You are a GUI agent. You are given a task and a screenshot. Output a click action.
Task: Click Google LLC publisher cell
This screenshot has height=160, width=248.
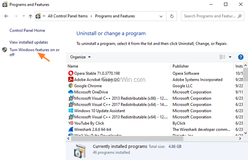[x=183, y=86]
